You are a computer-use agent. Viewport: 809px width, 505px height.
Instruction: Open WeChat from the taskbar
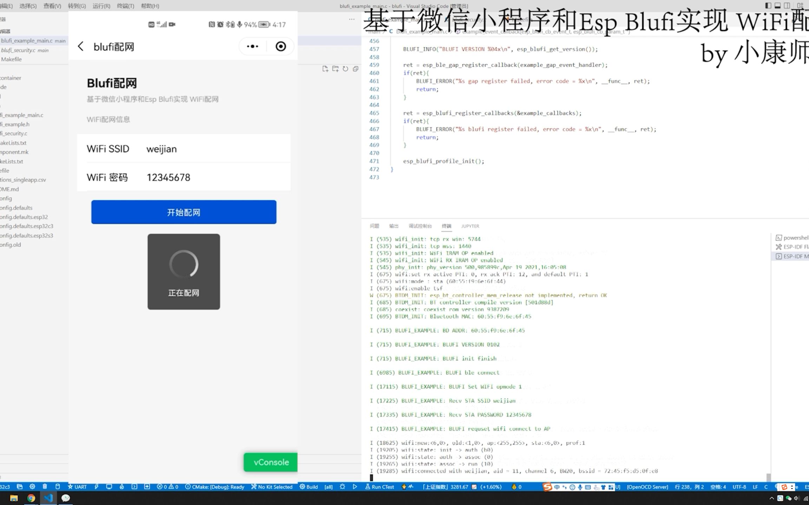coord(66,498)
